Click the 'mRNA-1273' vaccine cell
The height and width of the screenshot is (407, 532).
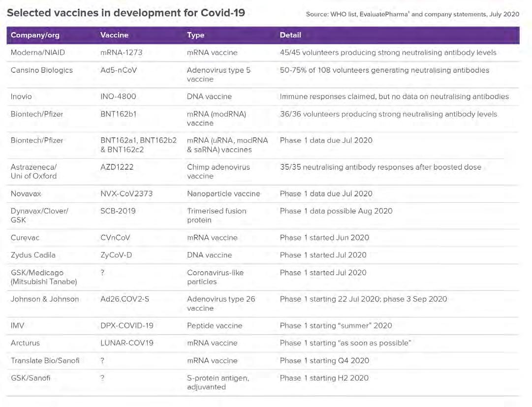[121, 53]
